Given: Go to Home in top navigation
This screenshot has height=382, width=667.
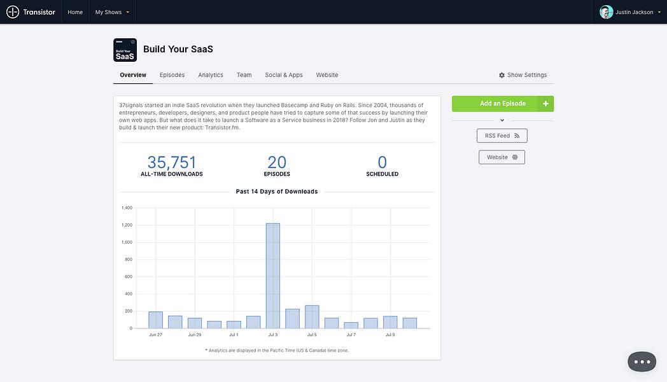Looking at the screenshot, I should point(75,12).
